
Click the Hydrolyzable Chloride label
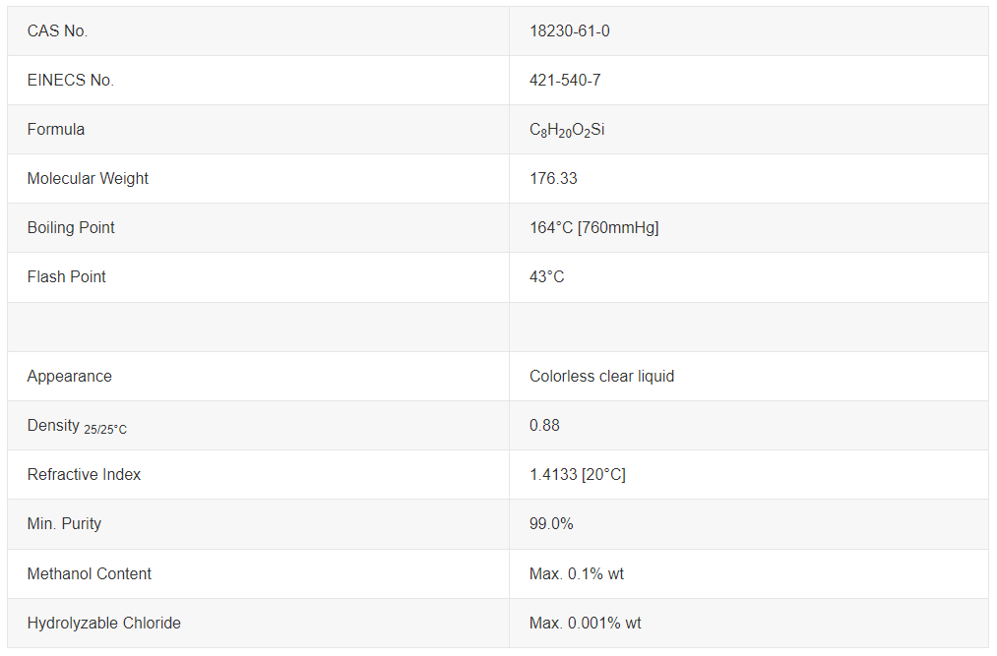click(104, 624)
